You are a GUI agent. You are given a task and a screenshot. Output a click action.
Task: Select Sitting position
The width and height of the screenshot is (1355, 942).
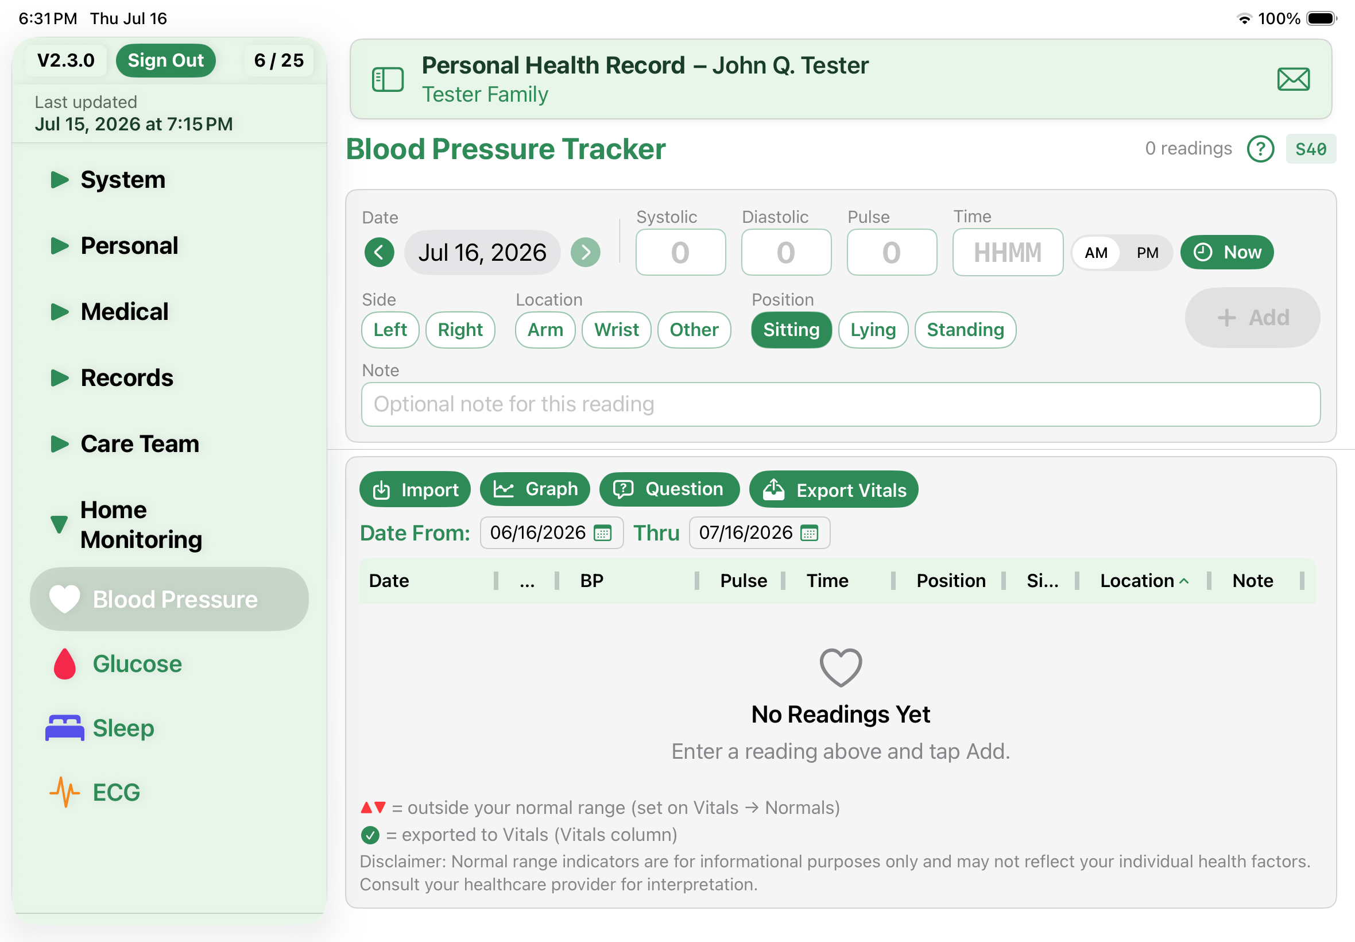coord(791,330)
